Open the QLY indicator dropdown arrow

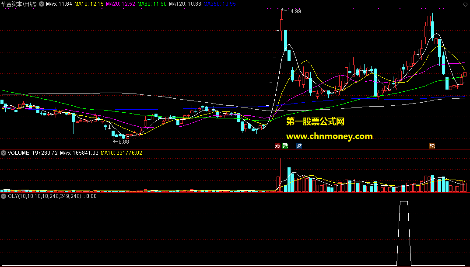click(x=4, y=196)
